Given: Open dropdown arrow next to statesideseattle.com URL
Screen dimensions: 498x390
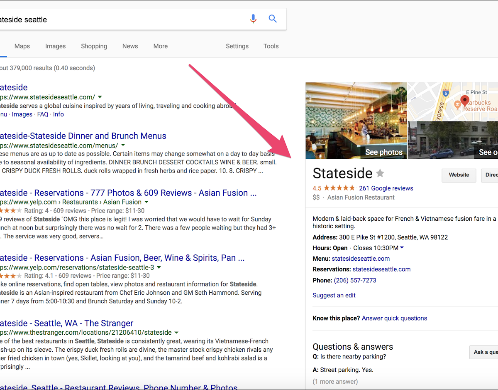Looking at the screenshot, I should pyautogui.click(x=100, y=97).
